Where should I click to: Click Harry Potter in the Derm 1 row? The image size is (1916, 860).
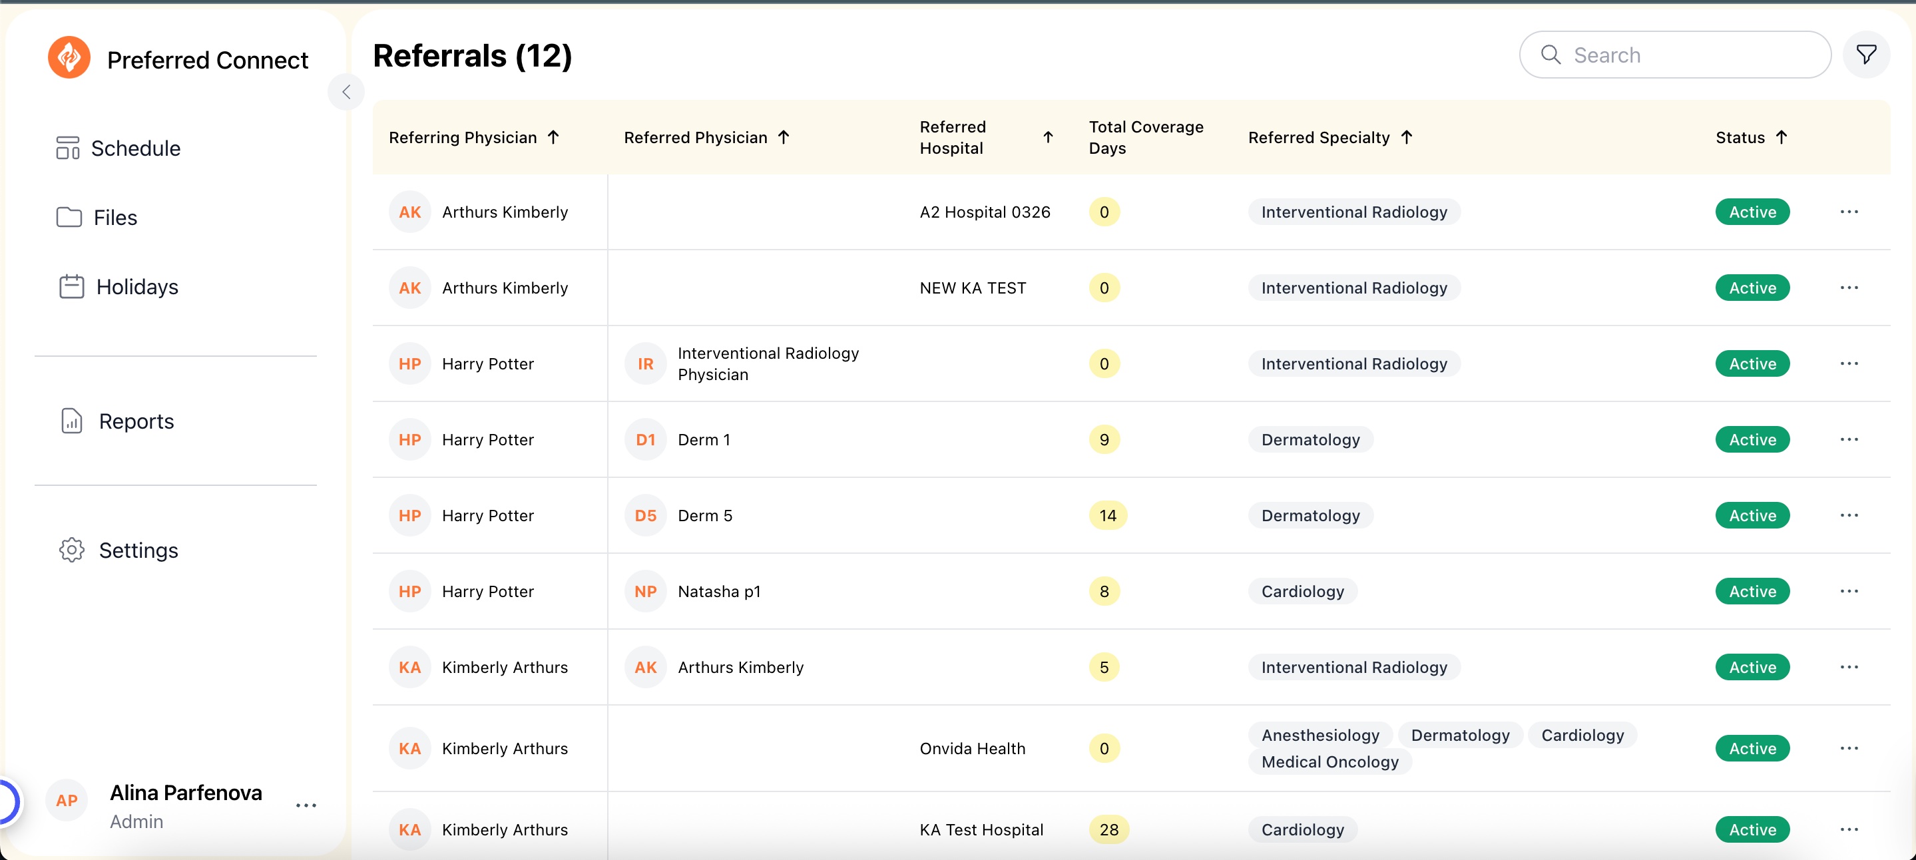488,440
